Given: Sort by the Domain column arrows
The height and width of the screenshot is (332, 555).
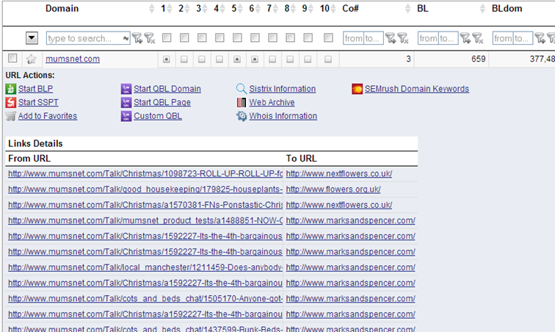Looking at the screenshot, I should (152, 9).
